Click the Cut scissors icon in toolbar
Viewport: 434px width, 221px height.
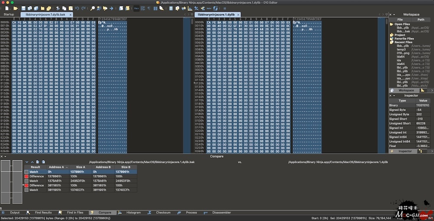pos(58,8)
